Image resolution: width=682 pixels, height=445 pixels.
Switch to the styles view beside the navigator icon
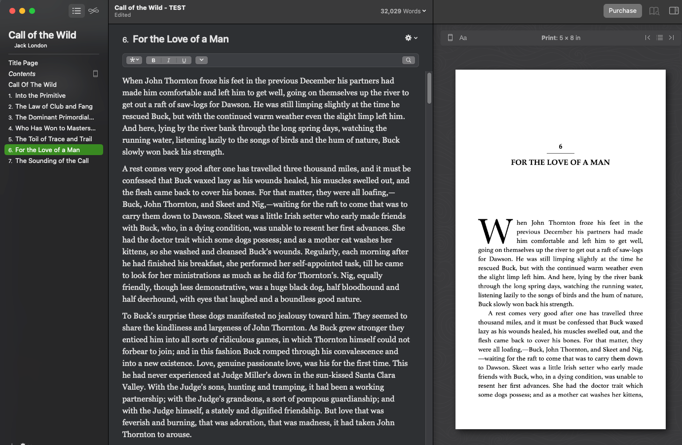click(x=94, y=10)
